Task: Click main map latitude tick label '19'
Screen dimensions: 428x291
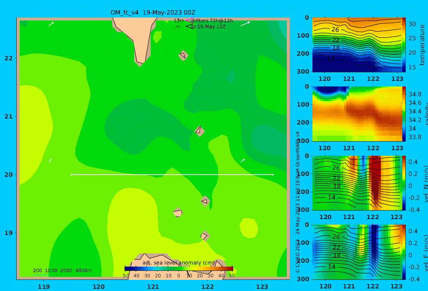Action: coord(9,233)
